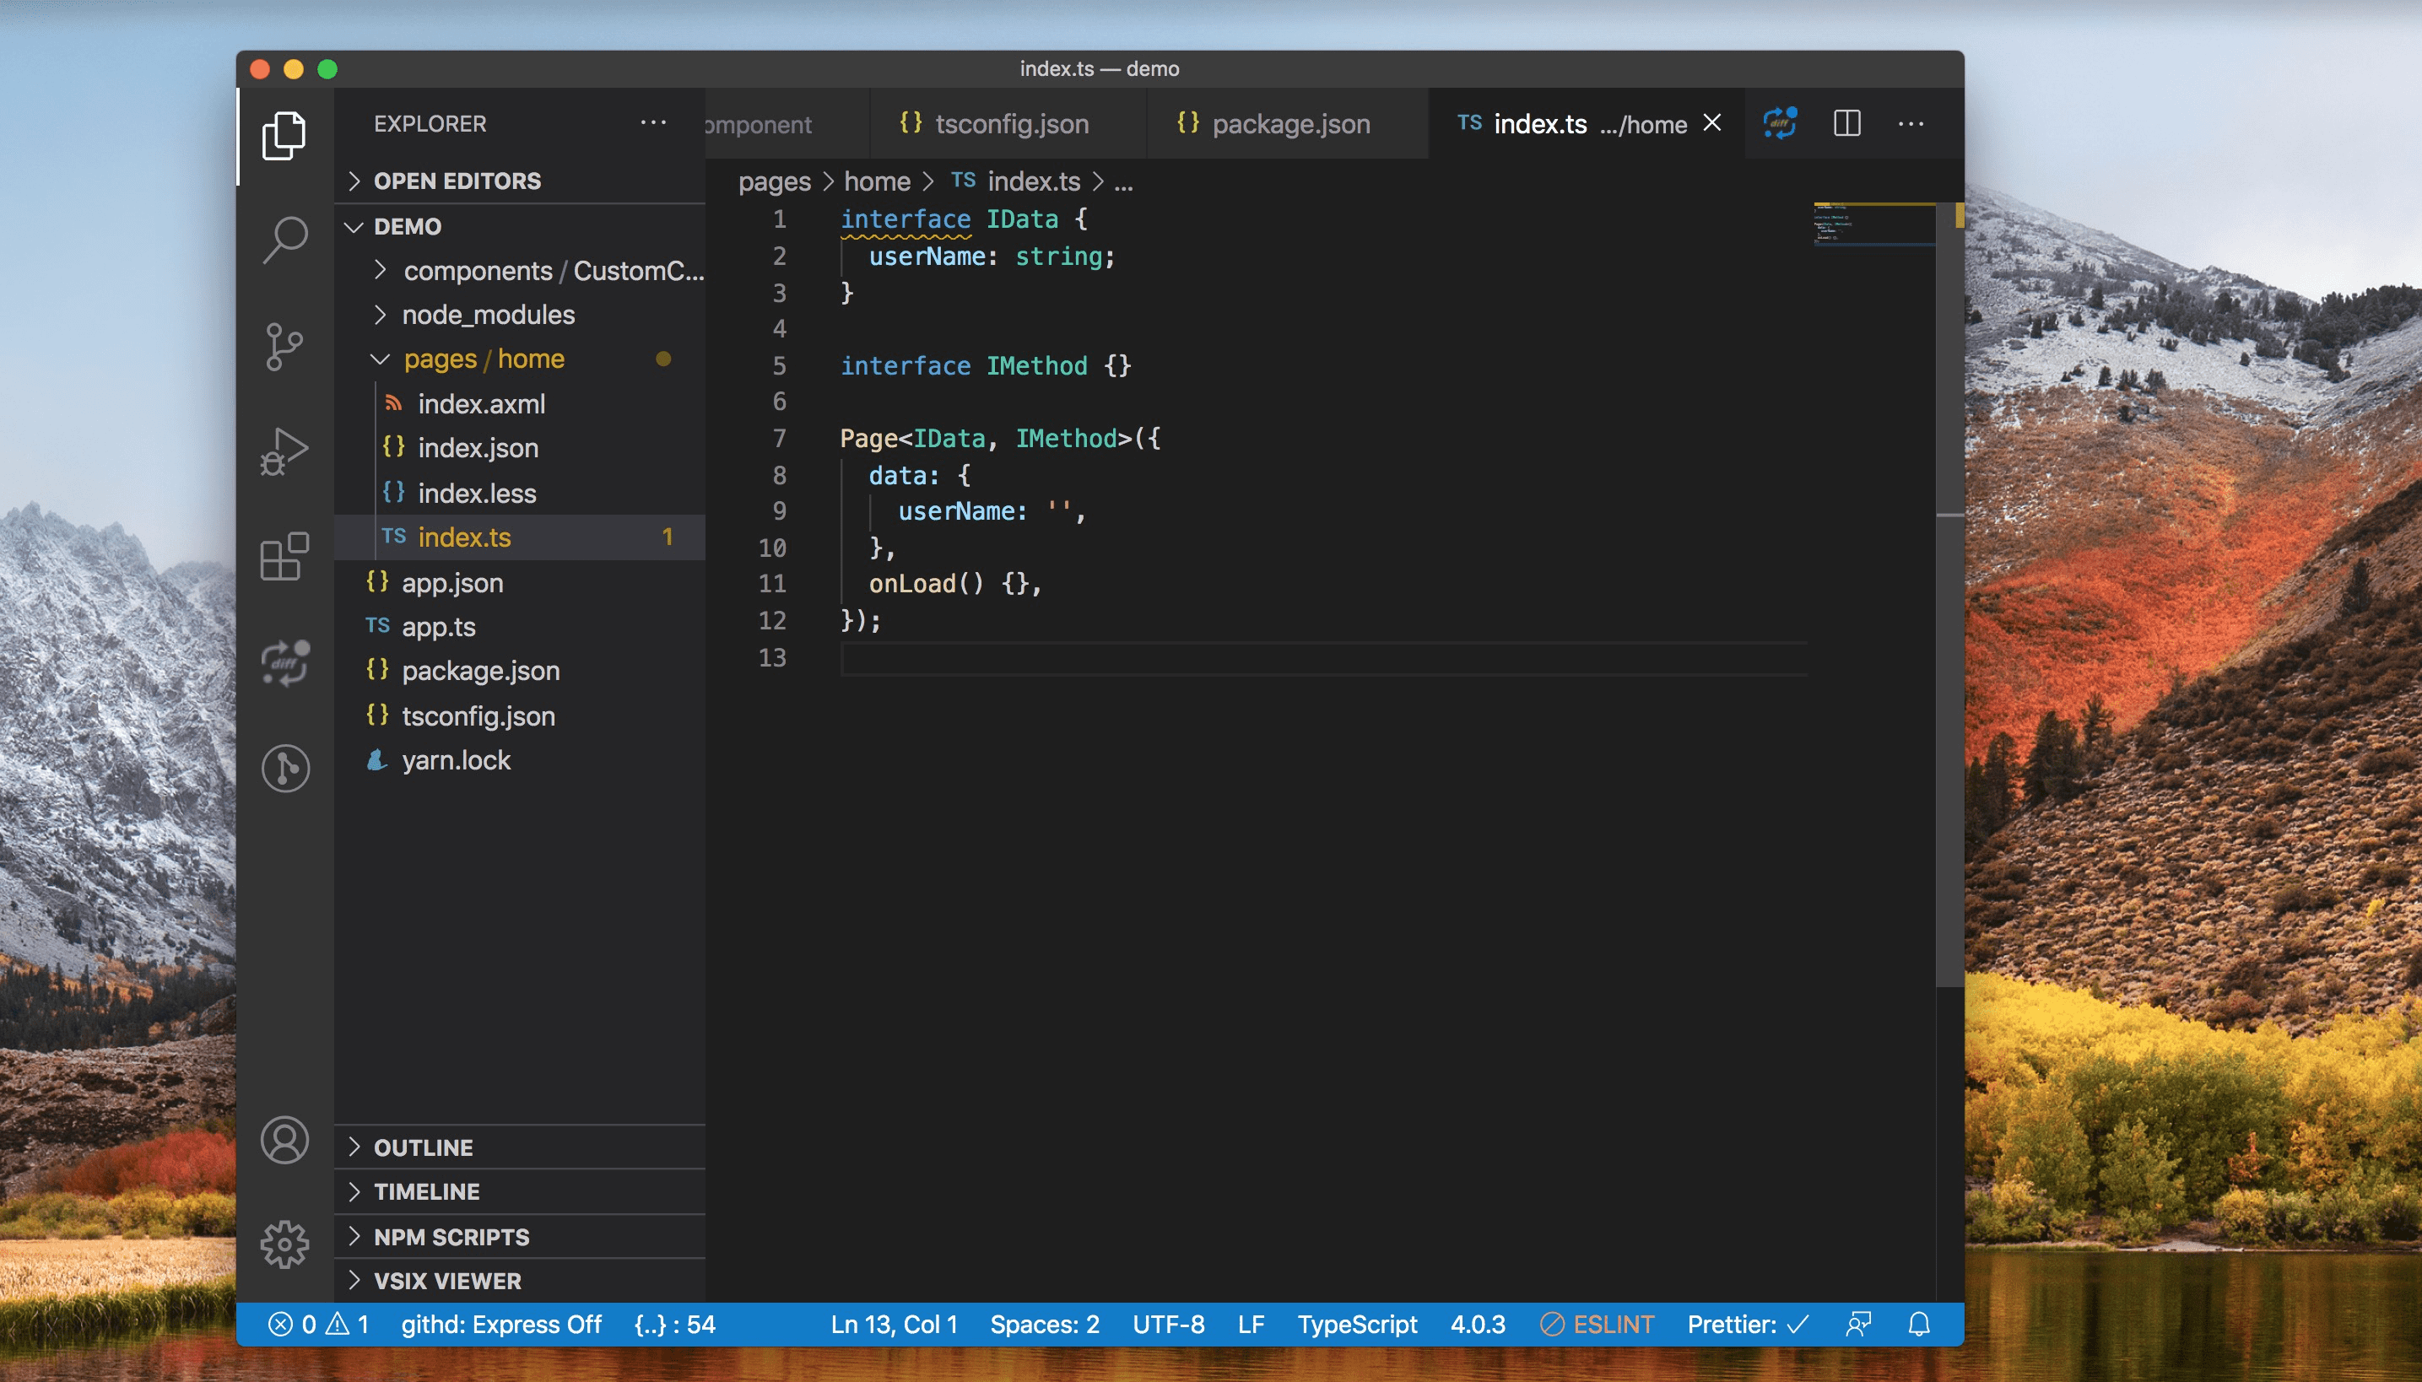This screenshot has width=2422, height=1382.
Task: Open the Explorer view in activity bar
Action: tap(284, 136)
